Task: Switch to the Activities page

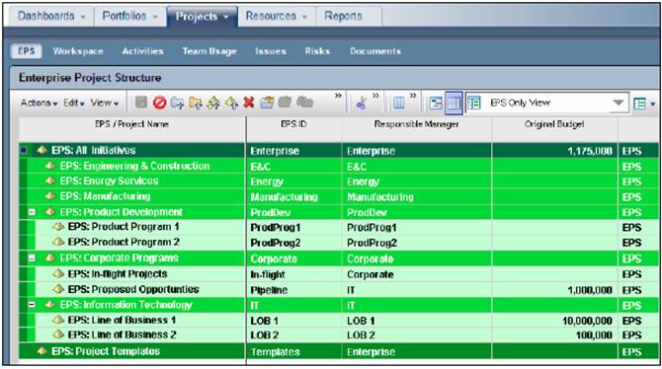Action: point(142,51)
